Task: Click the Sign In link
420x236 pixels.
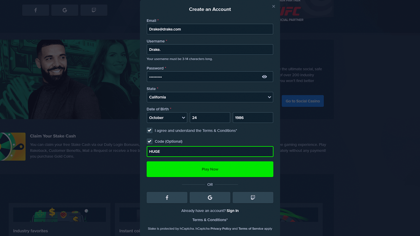Action: 233,211
